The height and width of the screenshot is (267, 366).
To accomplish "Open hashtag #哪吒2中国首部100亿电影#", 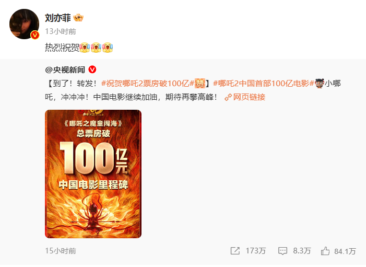I will pos(264,84).
